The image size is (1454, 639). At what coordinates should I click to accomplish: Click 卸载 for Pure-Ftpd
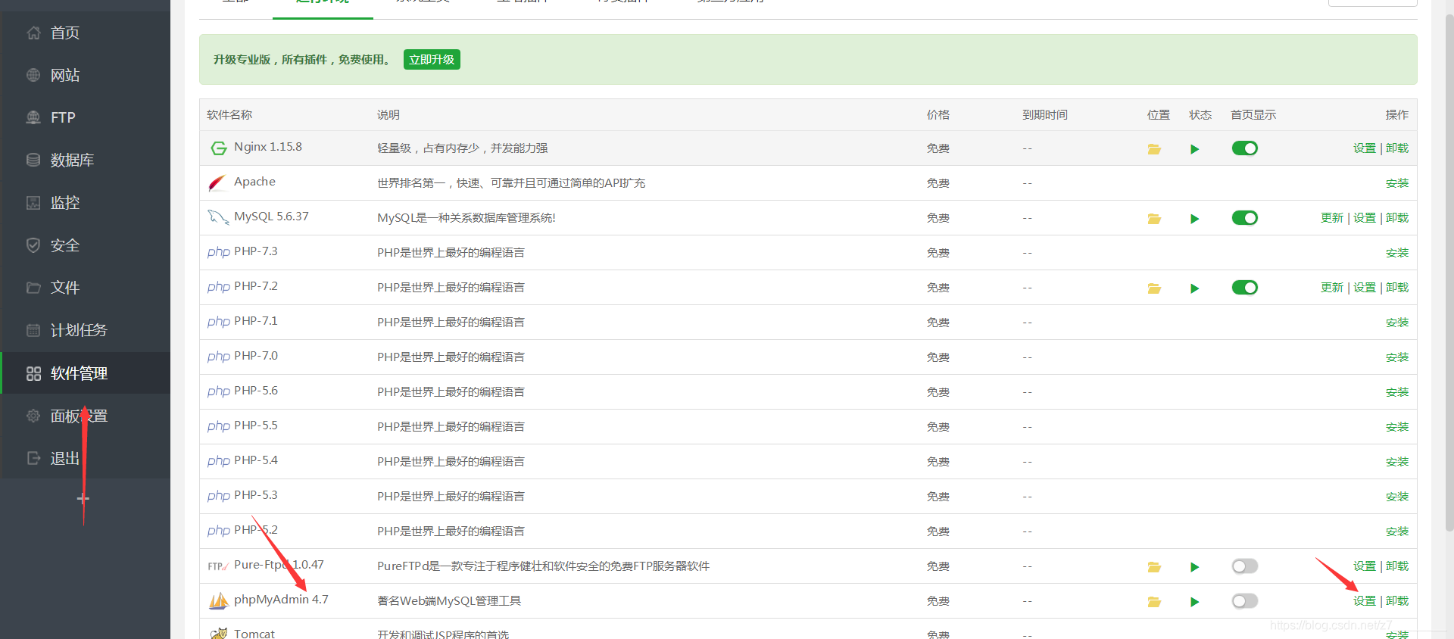coord(1397,566)
